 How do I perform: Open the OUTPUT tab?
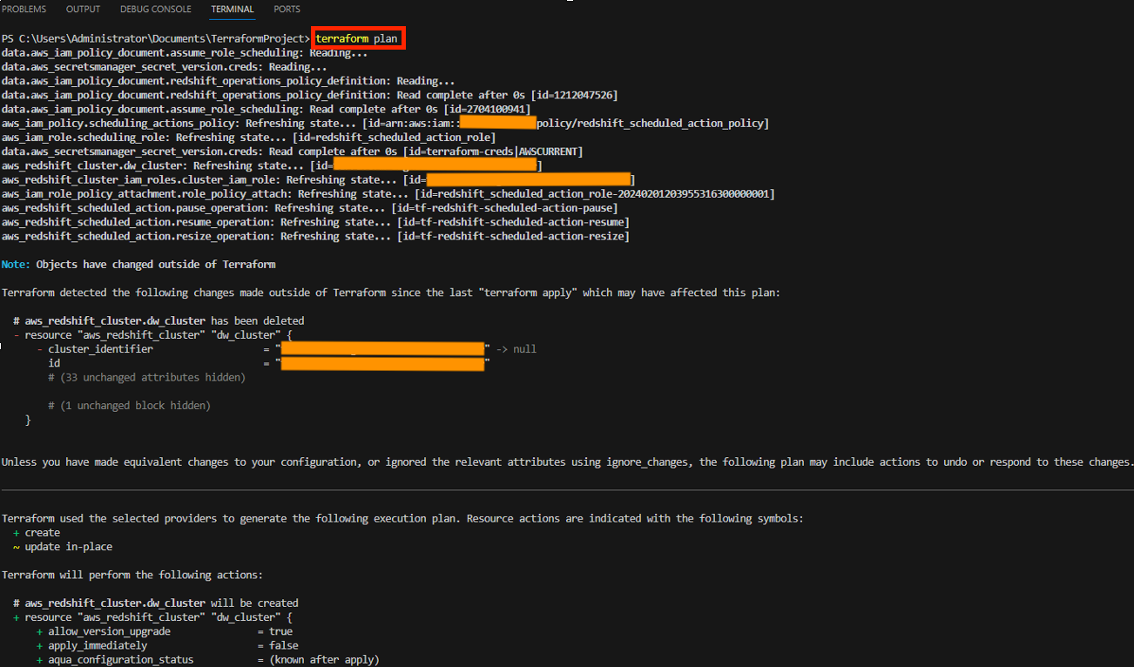[83, 10]
